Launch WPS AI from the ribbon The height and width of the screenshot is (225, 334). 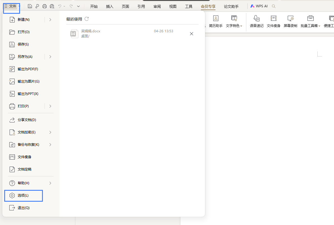tap(259, 6)
